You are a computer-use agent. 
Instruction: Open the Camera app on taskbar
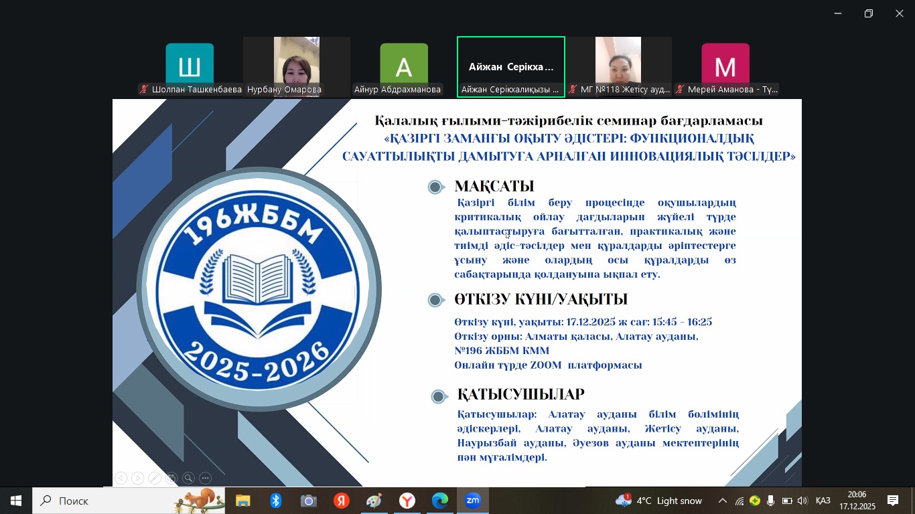[308, 501]
